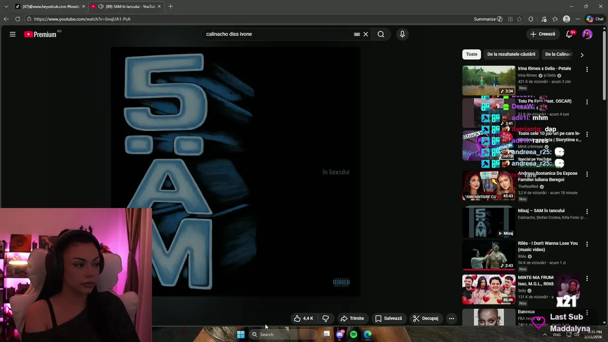
Task: Open Task View on the taskbar
Action: coord(326,334)
